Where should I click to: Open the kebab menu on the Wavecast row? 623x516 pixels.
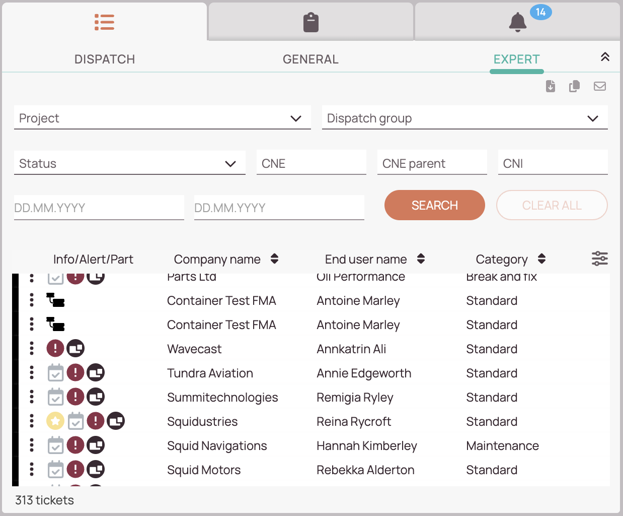31,348
